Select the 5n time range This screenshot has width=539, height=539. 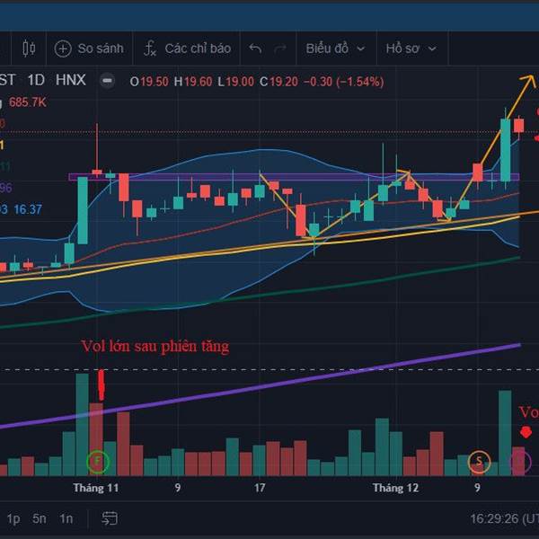(x=40, y=518)
